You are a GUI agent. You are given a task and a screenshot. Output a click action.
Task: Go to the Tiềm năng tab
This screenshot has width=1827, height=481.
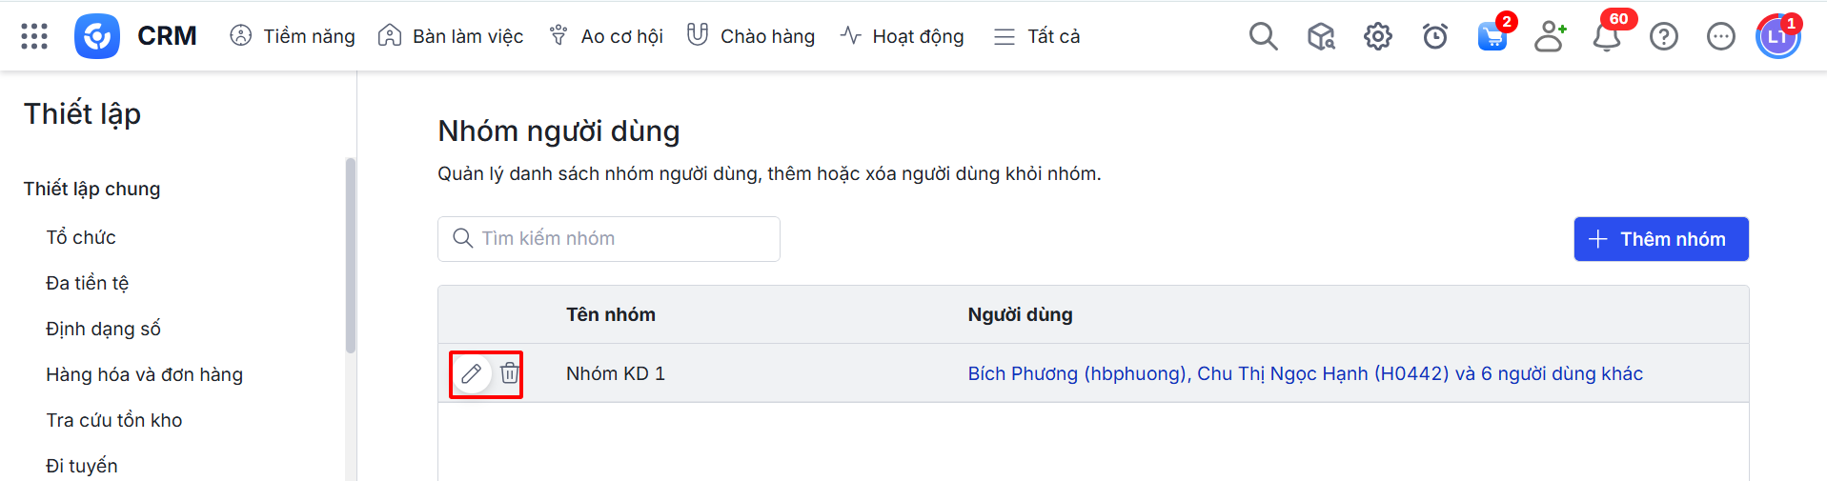293,36
